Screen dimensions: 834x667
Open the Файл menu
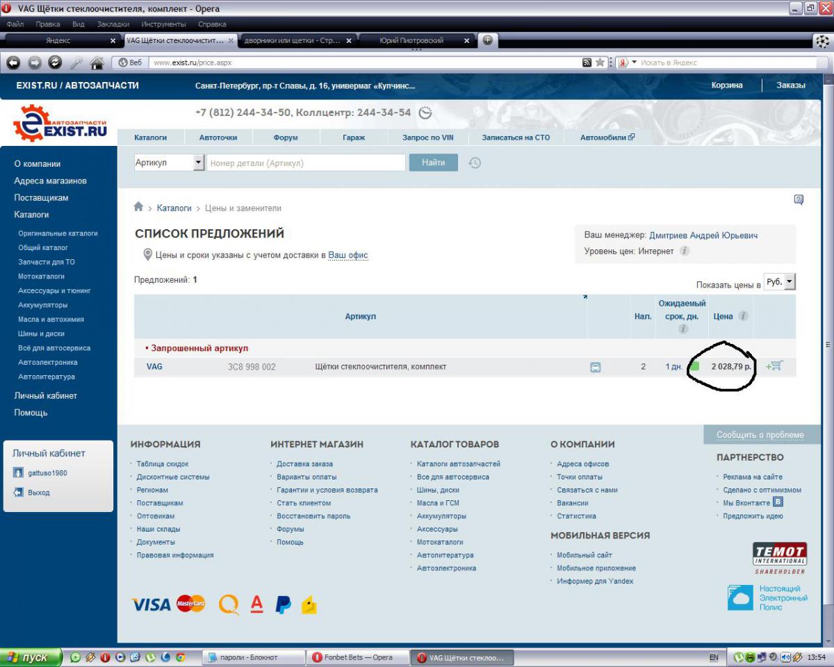15,24
